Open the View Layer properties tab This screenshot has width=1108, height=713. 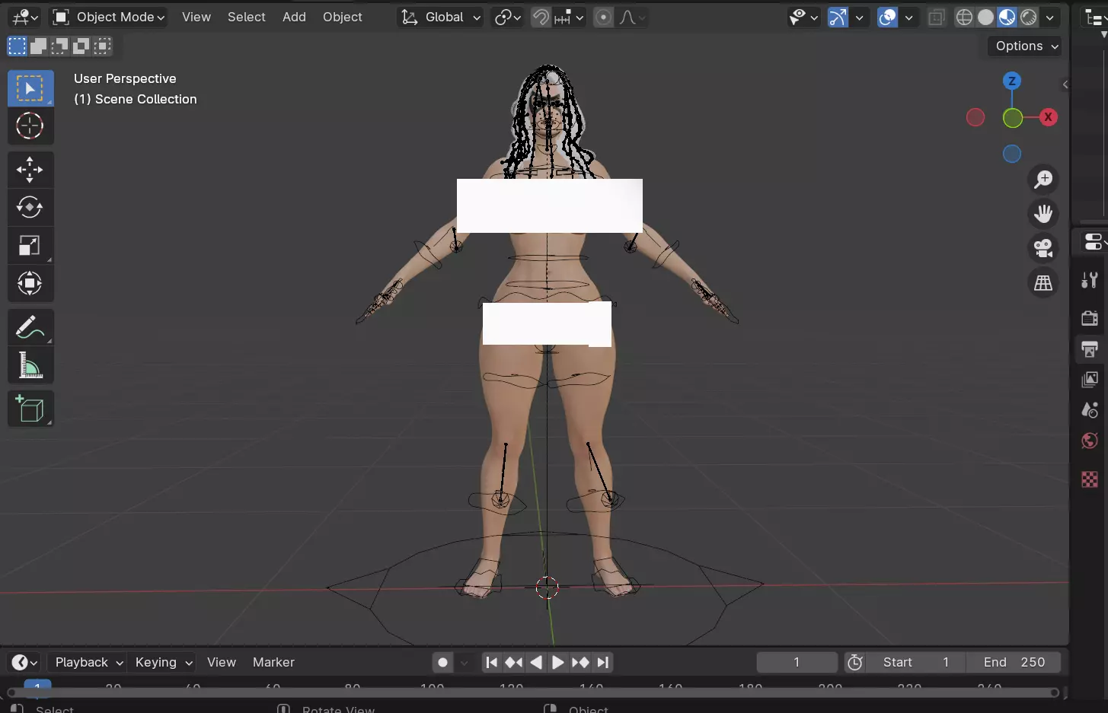coord(1090,380)
